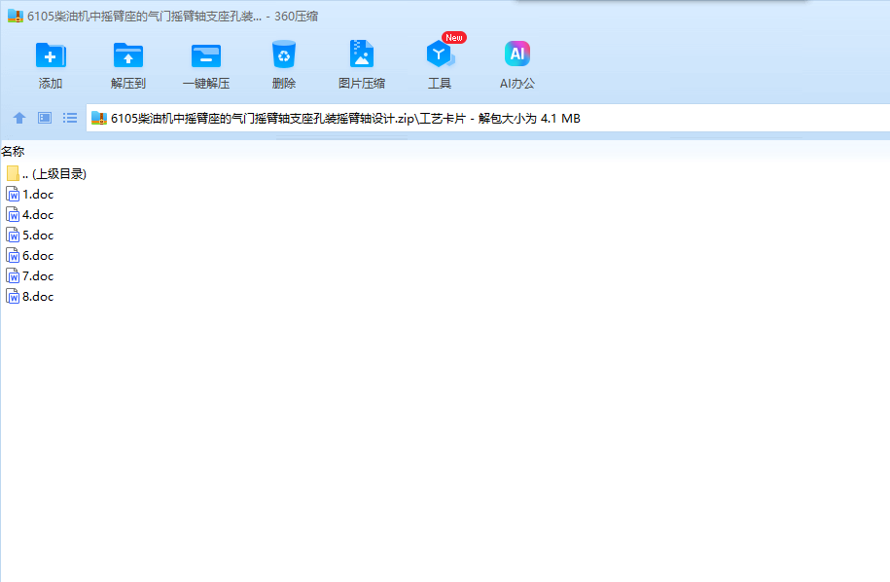
Task: Click the Word icon beside 8.doc
Action: coord(13,297)
